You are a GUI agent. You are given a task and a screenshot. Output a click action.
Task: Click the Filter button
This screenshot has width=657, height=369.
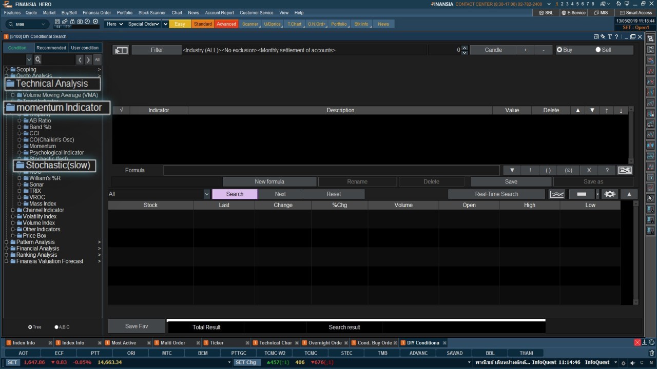(157, 50)
